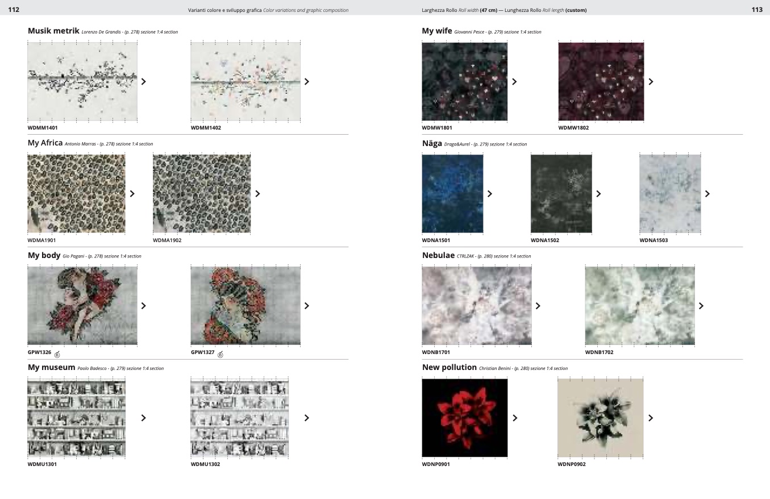Click the small round symbol next to GPW1326
This screenshot has width=770, height=499.
(57, 354)
